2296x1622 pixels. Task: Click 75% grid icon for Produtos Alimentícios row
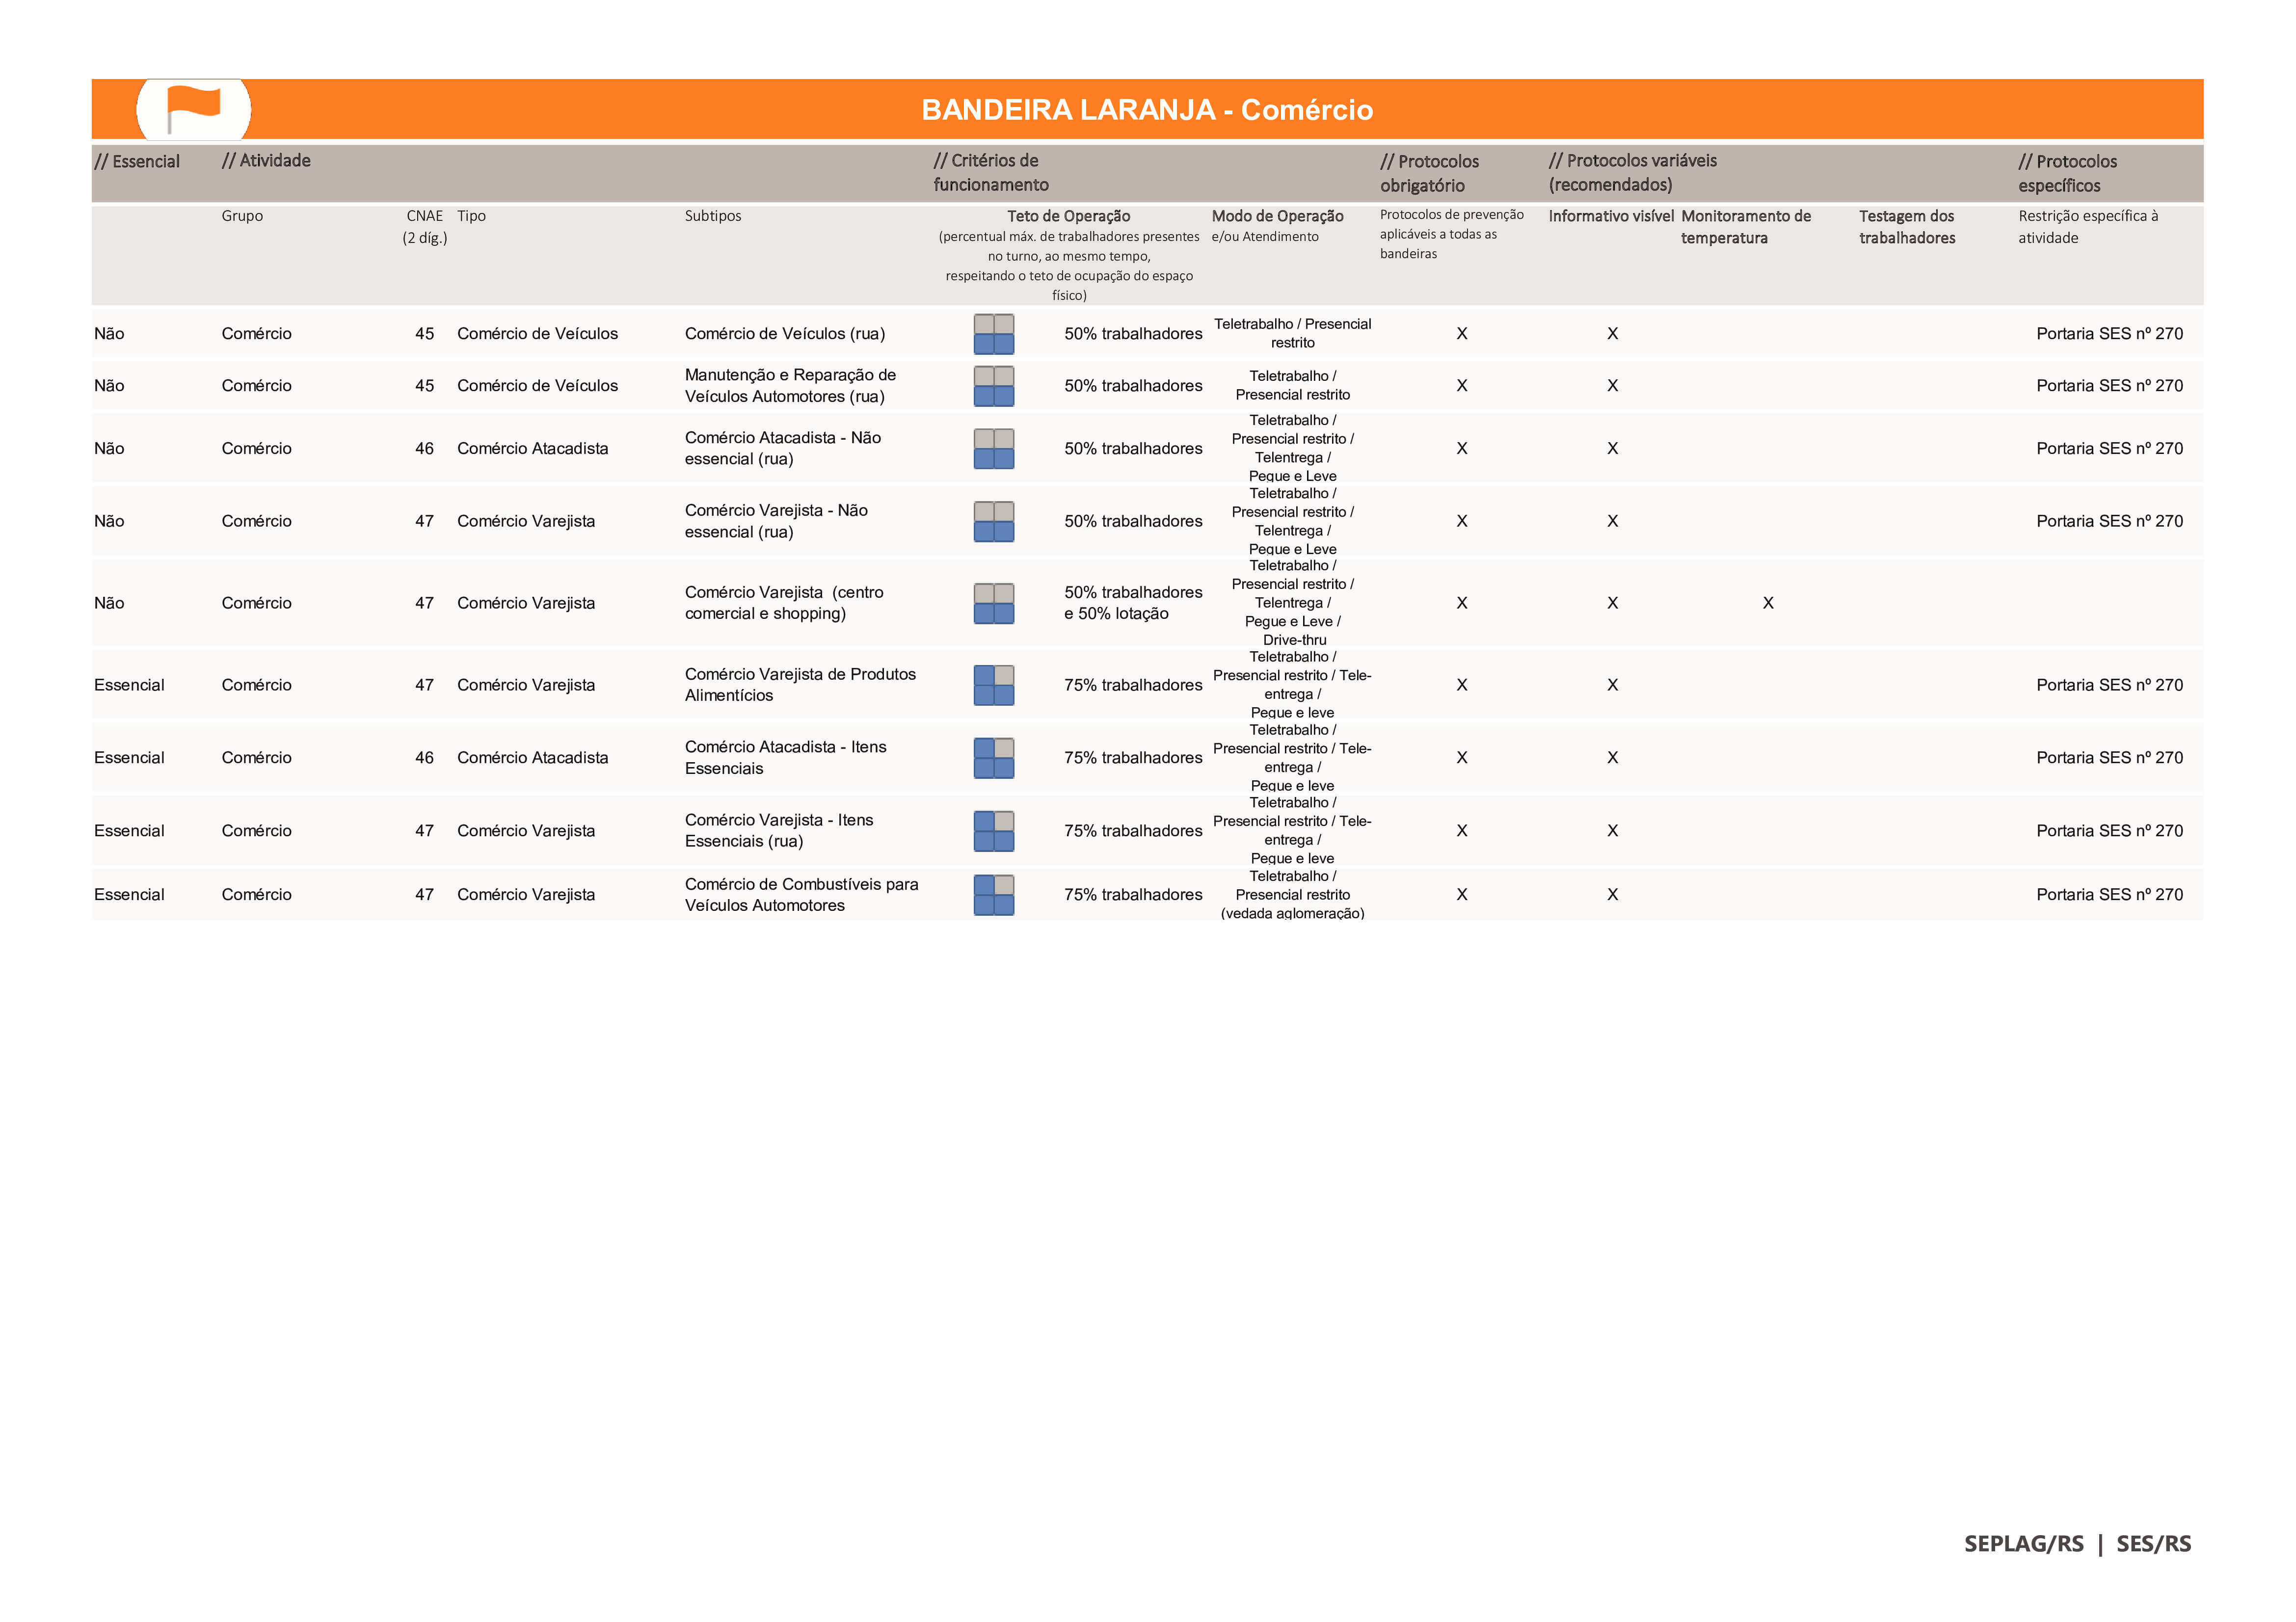point(993,685)
